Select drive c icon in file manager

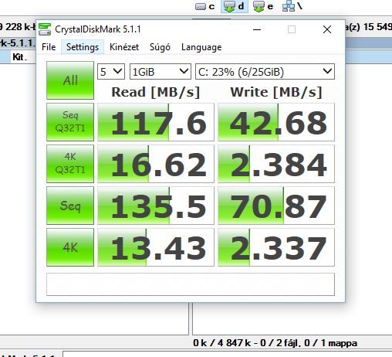tap(205, 6)
